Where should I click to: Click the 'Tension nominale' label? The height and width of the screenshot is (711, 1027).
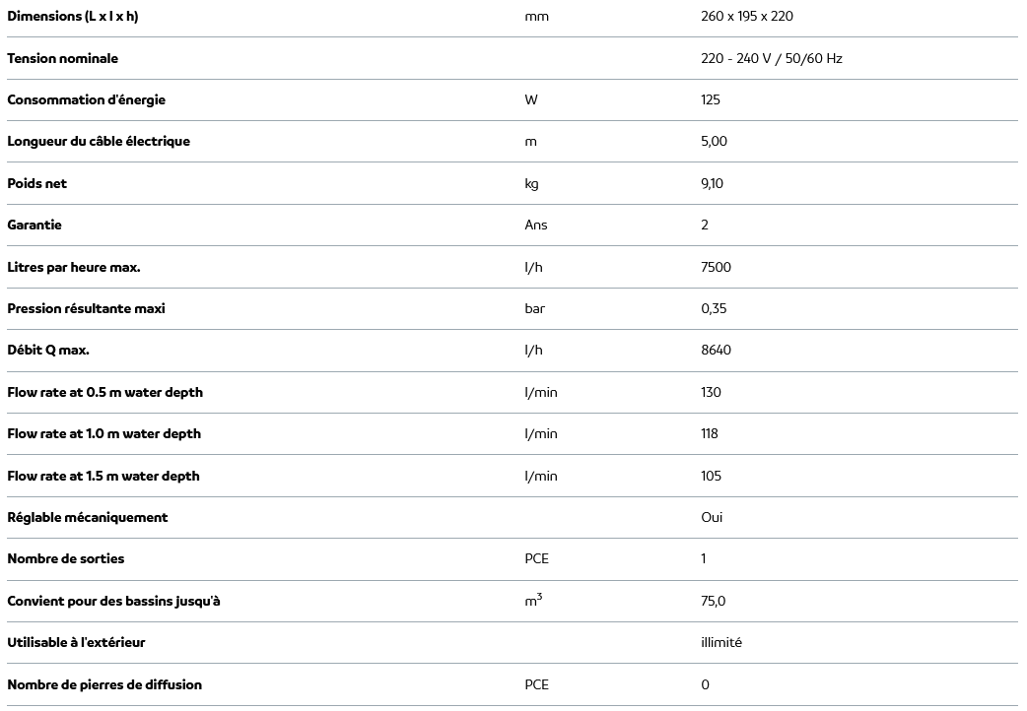63,58
